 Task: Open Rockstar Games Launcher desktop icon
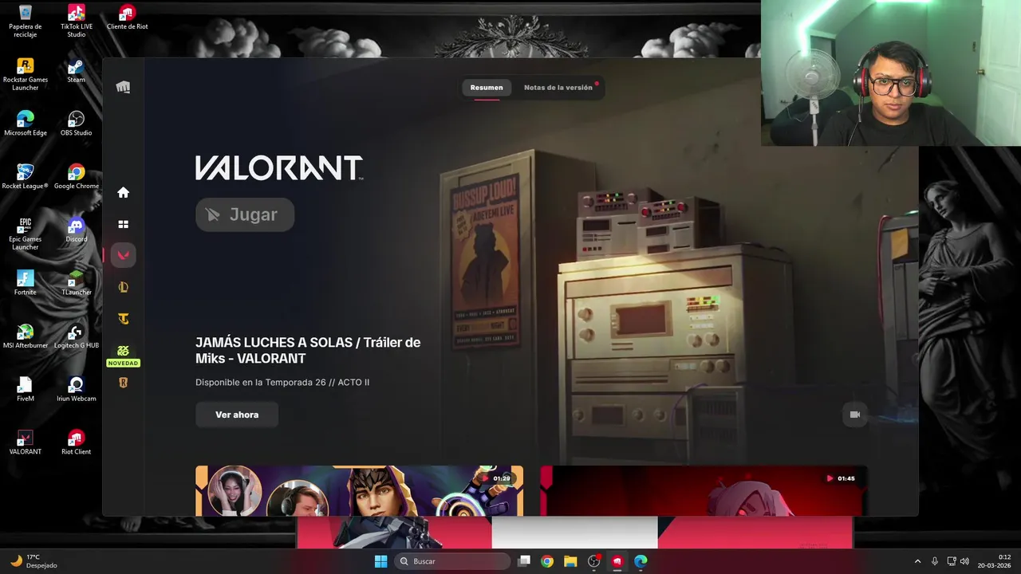coord(26,74)
